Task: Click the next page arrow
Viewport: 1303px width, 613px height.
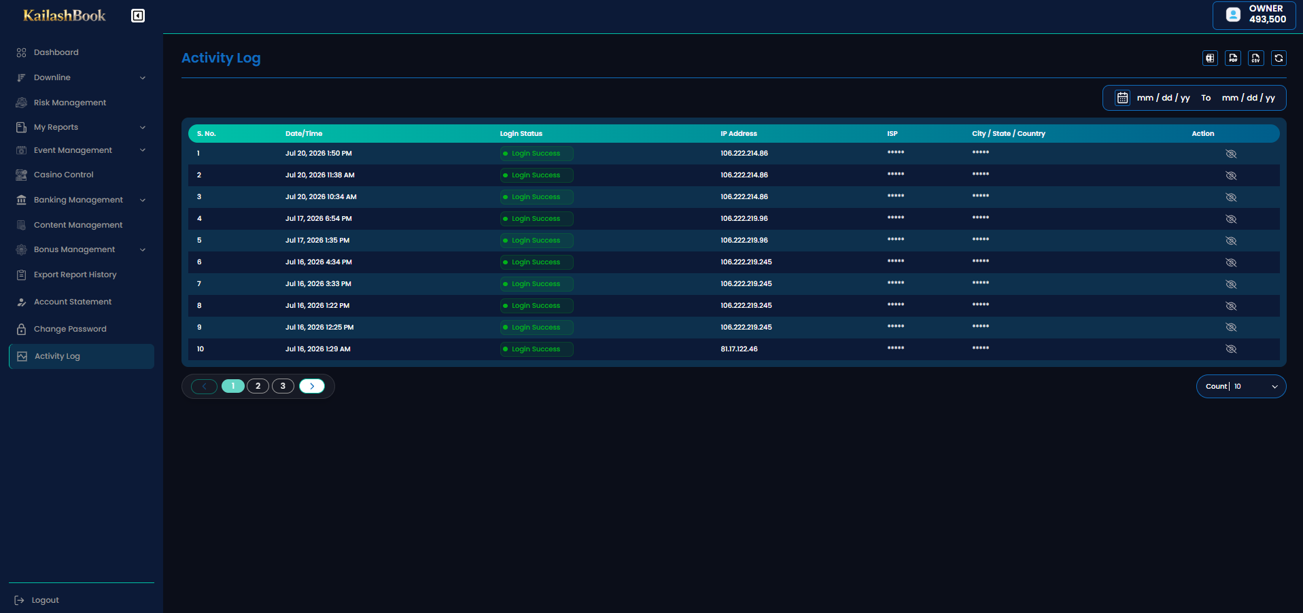Action: tap(312, 386)
